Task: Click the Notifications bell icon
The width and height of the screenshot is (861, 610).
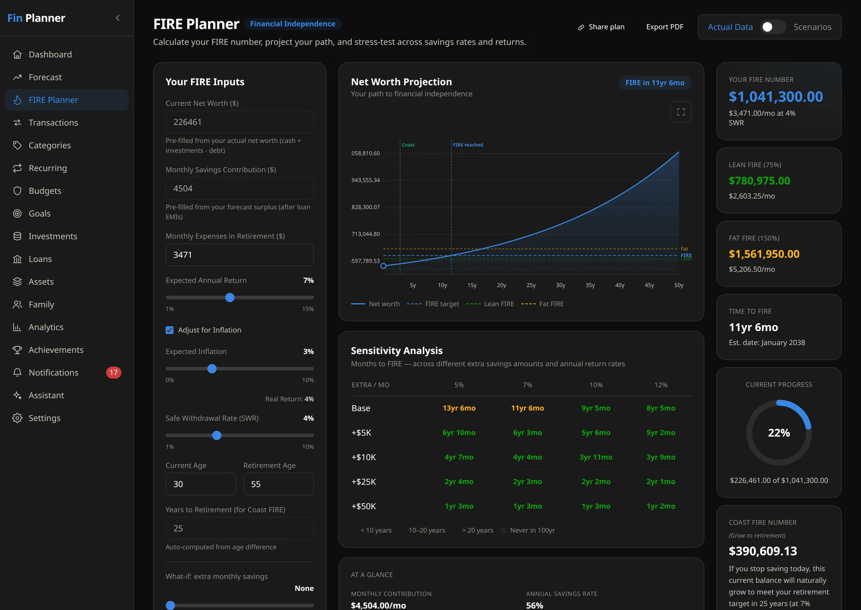Action: pos(17,372)
